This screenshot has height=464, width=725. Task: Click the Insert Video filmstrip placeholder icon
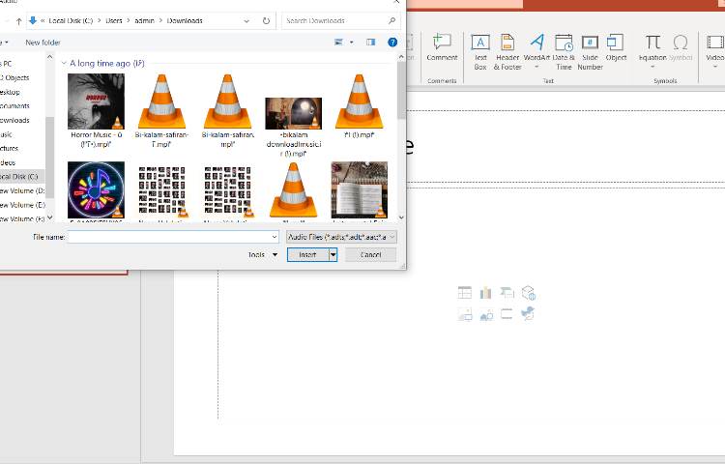tap(507, 314)
